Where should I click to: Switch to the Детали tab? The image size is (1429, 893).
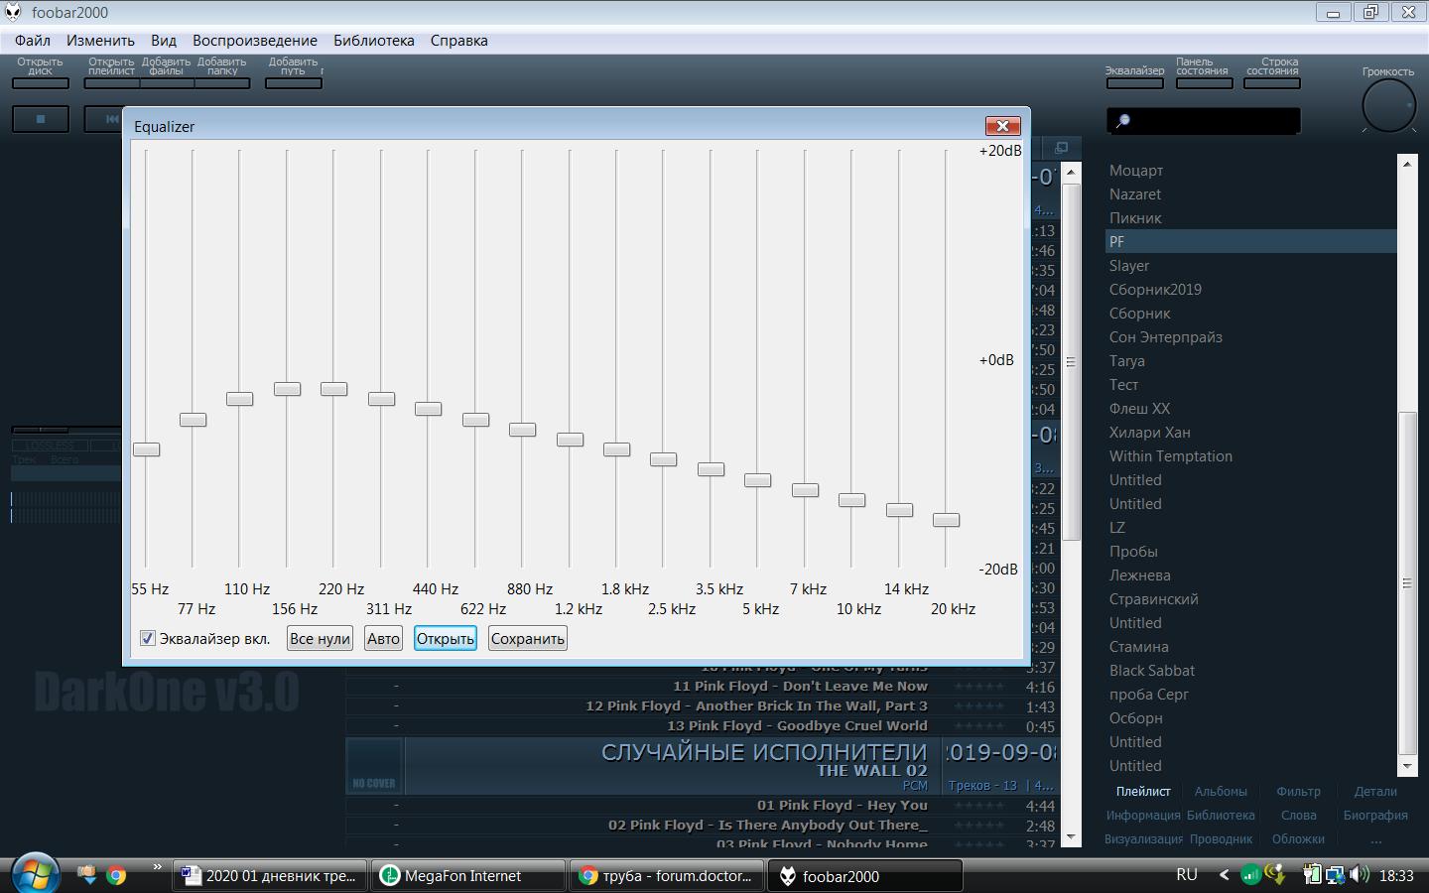coord(1375,791)
